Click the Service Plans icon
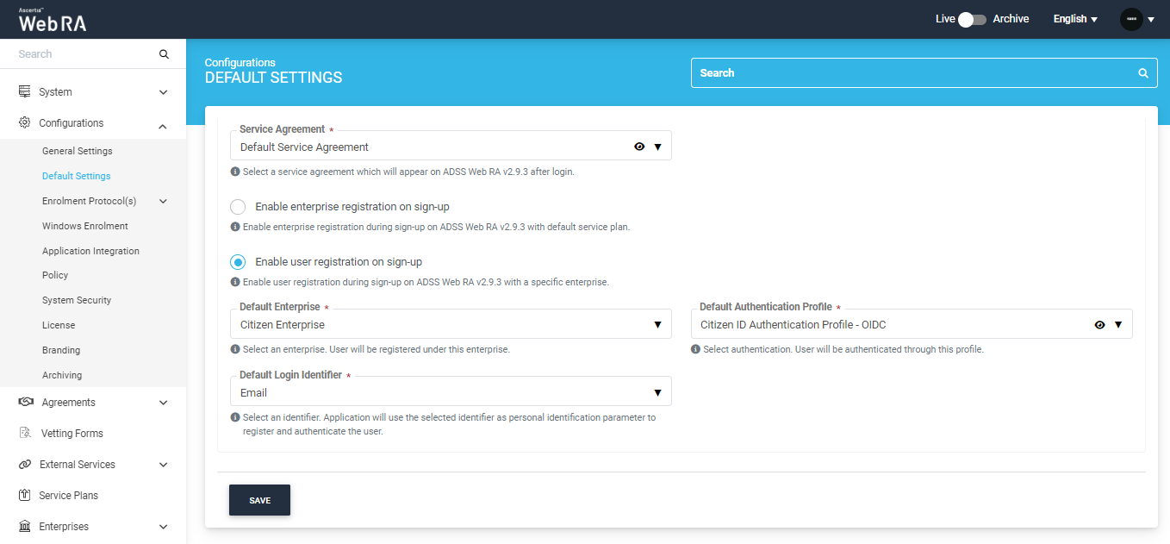This screenshot has height=544, width=1170. (25, 495)
